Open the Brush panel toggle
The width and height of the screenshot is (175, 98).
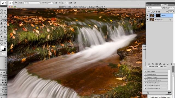pyautogui.click(x=16, y=3)
